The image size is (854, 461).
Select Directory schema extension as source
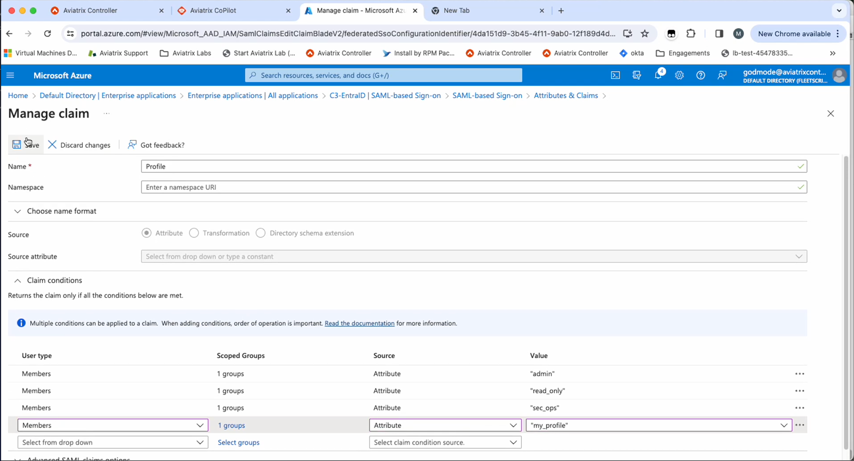(x=261, y=233)
